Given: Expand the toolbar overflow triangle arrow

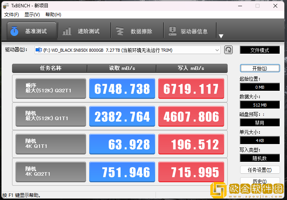Looking at the screenshot, I should pyautogui.click(x=221, y=36).
